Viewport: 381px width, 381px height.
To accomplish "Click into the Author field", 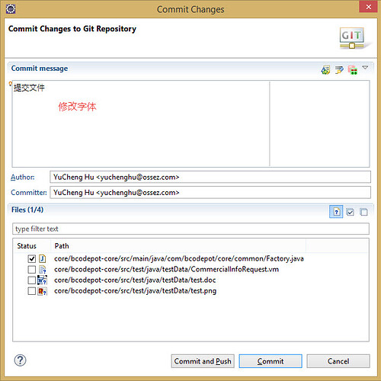I will (x=210, y=177).
